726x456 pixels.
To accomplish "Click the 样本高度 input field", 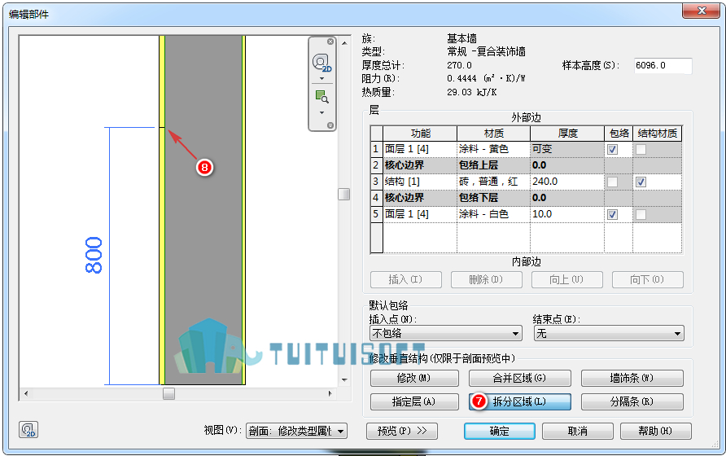I will tap(663, 65).
